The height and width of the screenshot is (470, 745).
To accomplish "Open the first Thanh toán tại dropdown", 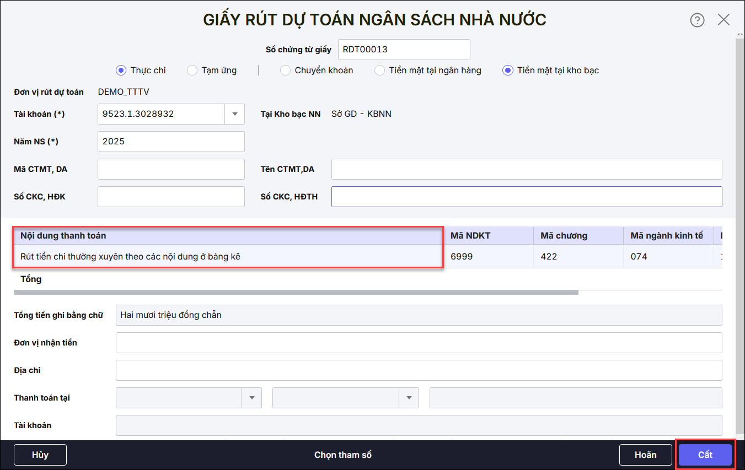I will (251, 398).
